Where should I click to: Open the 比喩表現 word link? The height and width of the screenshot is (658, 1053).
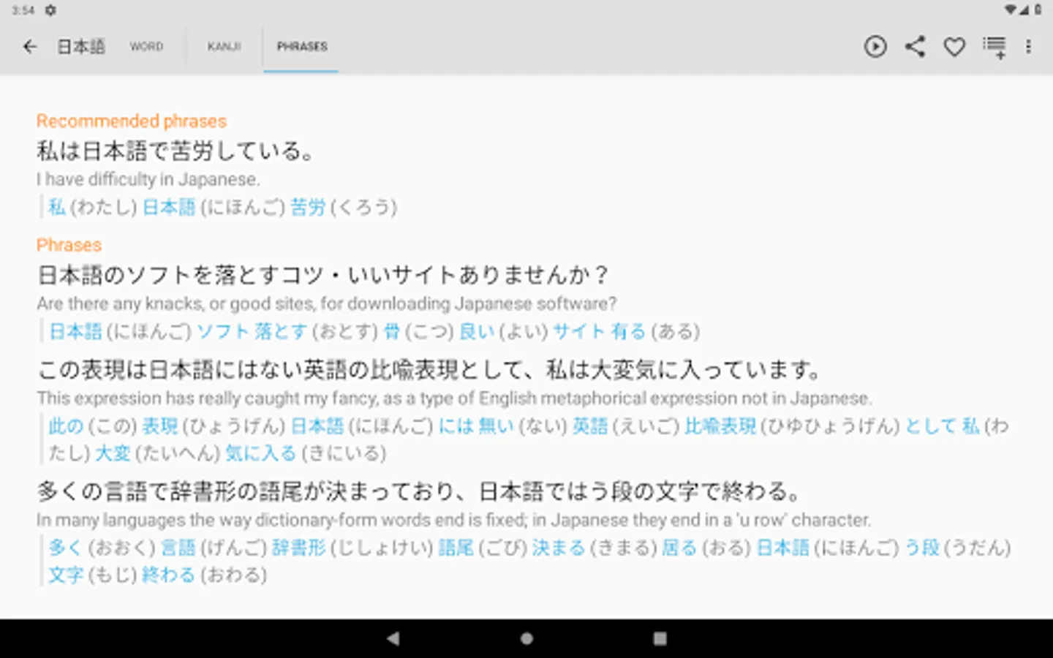pyautogui.click(x=720, y=426)
